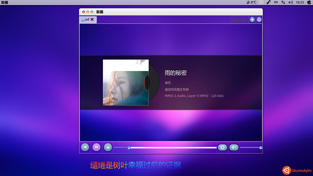Click the vinyl record behind the cover

pyautogui.click(x=154, y=82)
